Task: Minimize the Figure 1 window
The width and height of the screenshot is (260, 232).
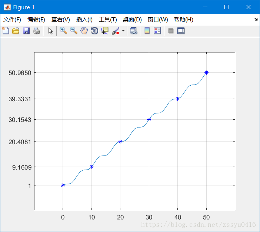Action: [x=205, y=7]
